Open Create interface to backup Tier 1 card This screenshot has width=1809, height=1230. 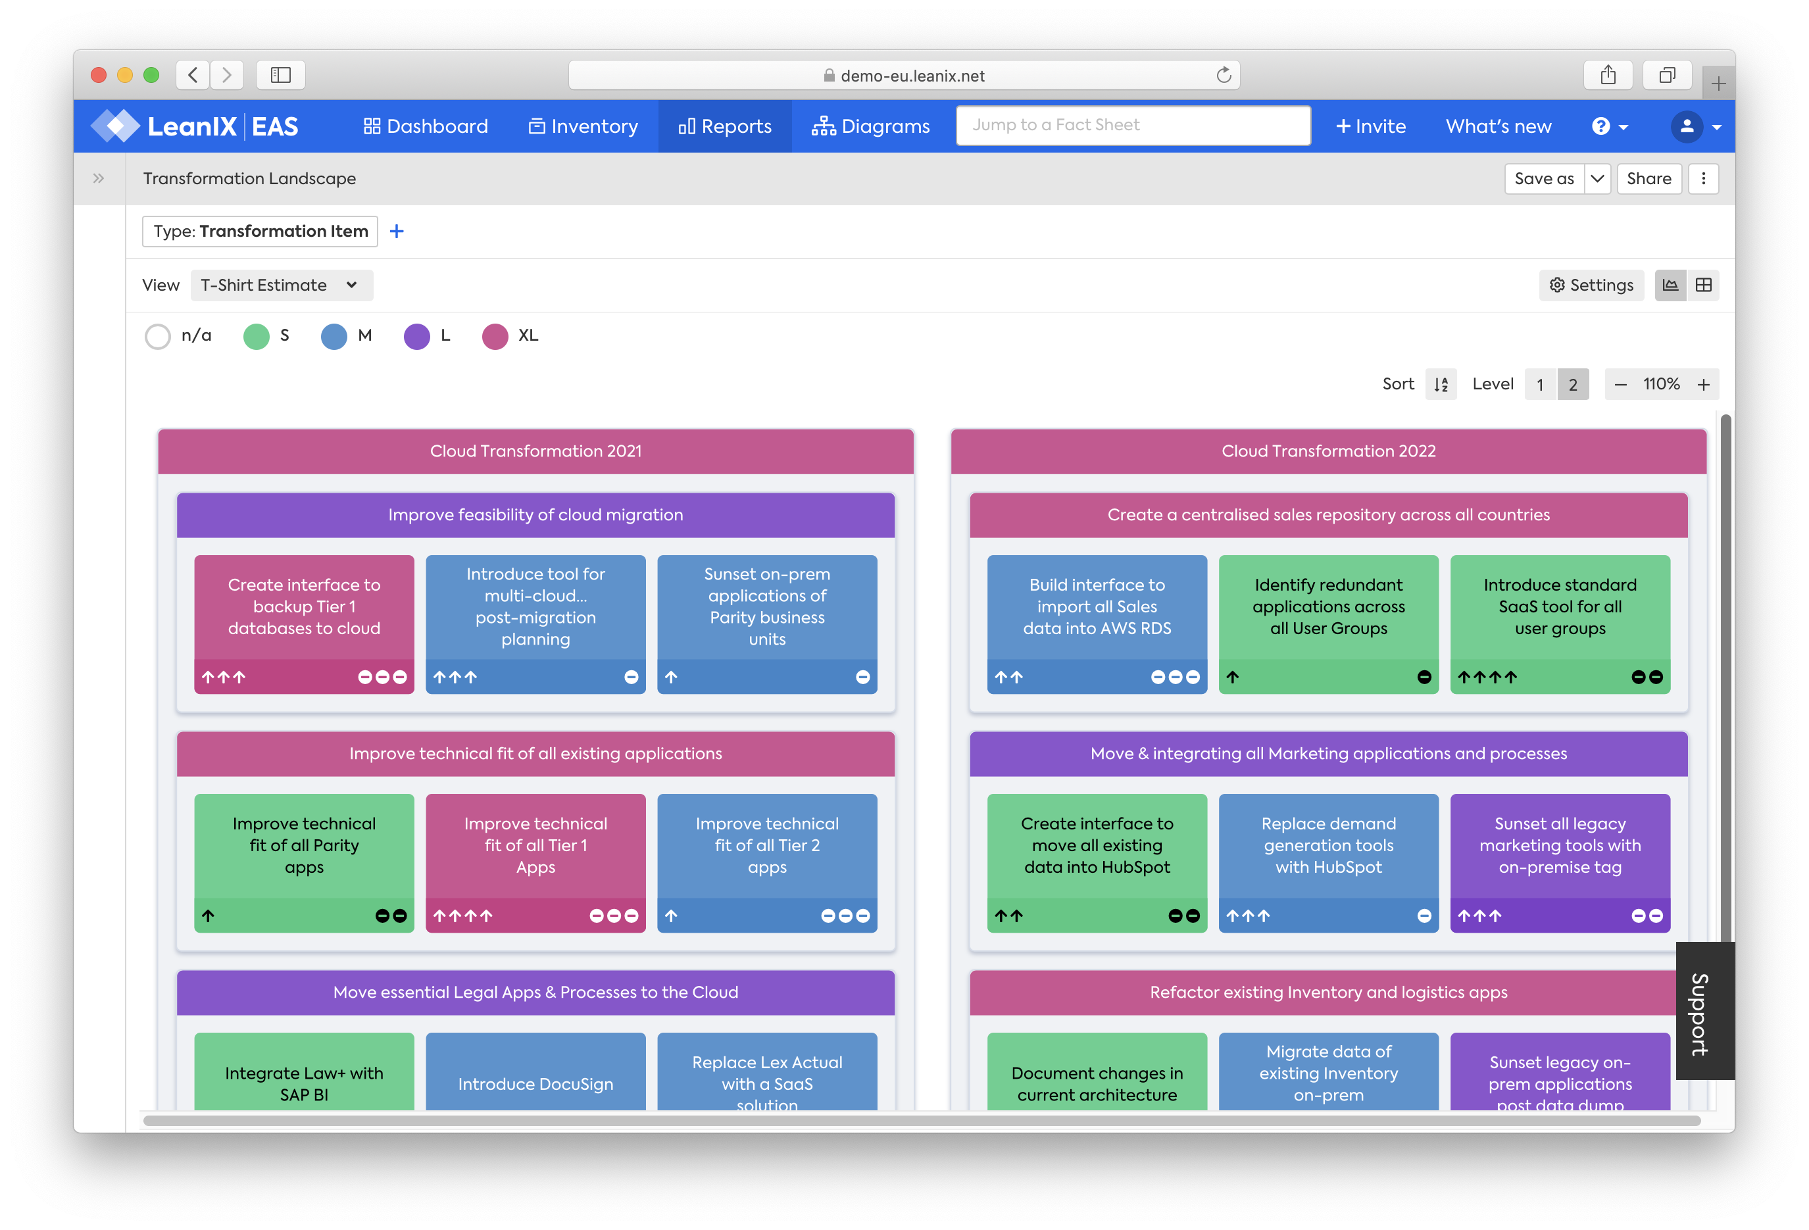tap(305, 624)
